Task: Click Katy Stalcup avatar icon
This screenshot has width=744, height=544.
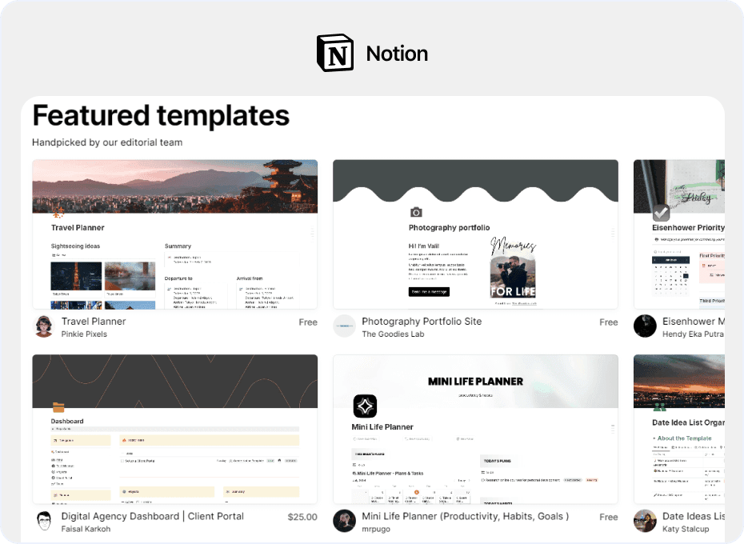Action: point(645,522)
